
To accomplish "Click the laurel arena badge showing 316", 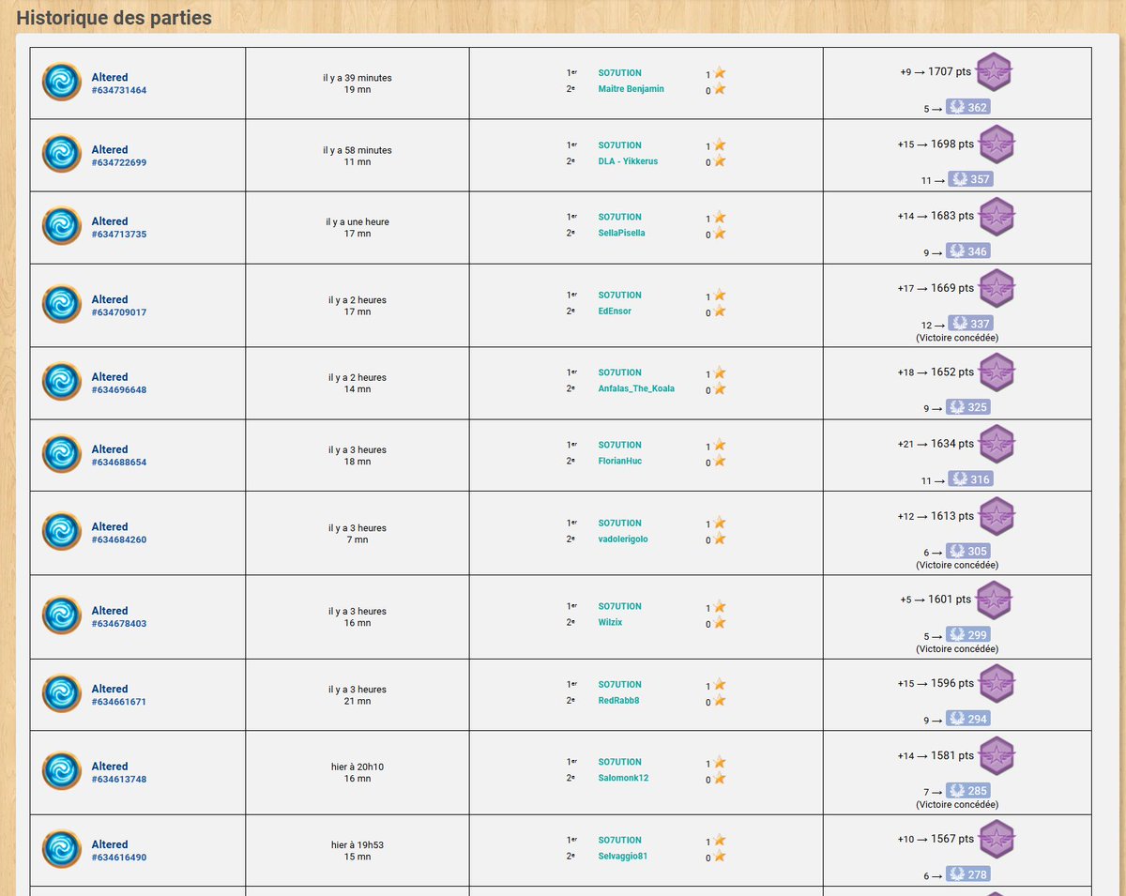I will click(x=971, y=479).
